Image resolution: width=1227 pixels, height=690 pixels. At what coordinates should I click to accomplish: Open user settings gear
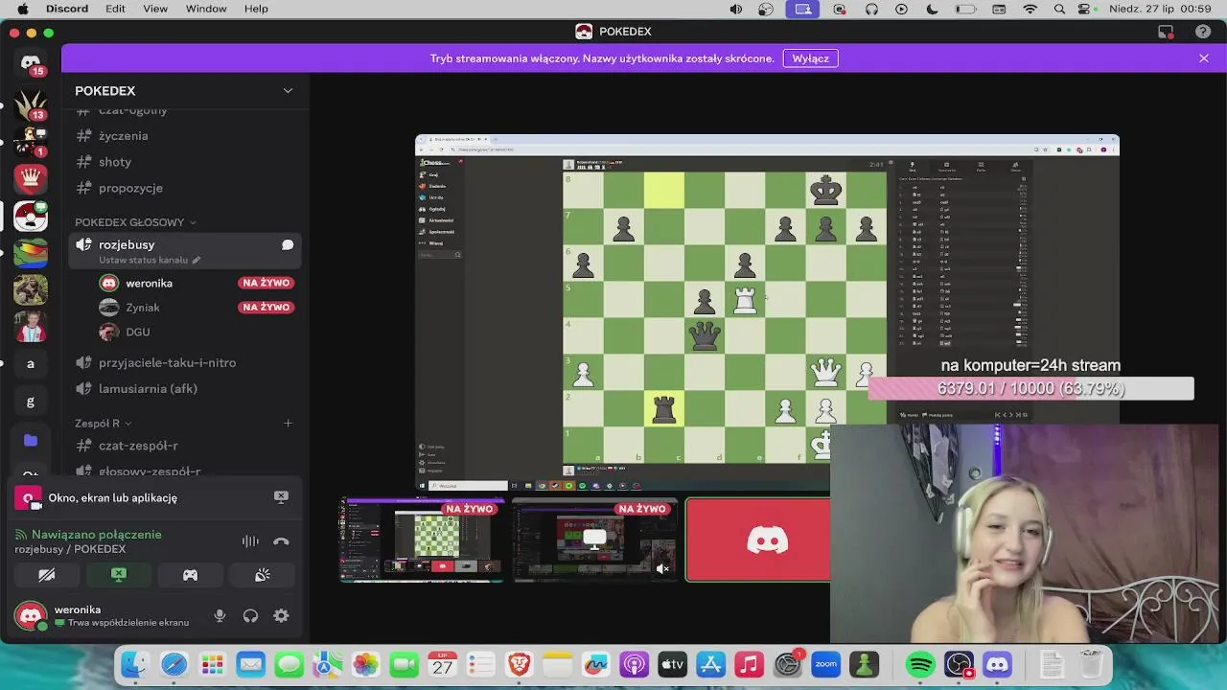pos(281,616)
